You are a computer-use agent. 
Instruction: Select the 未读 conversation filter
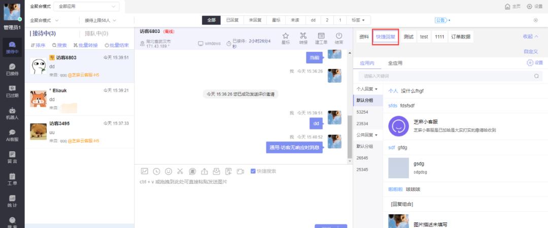(295, 20)
